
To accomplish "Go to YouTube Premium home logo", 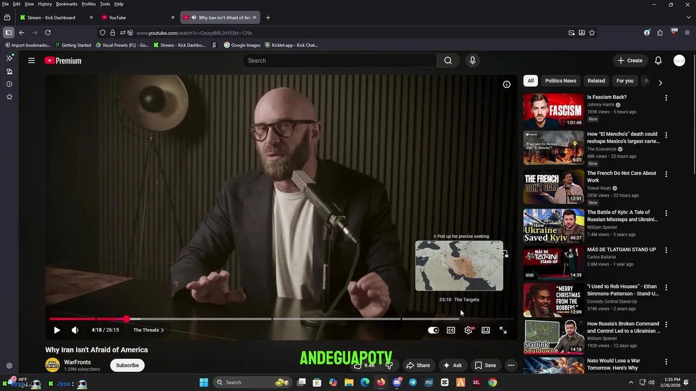I will [63, 61].
